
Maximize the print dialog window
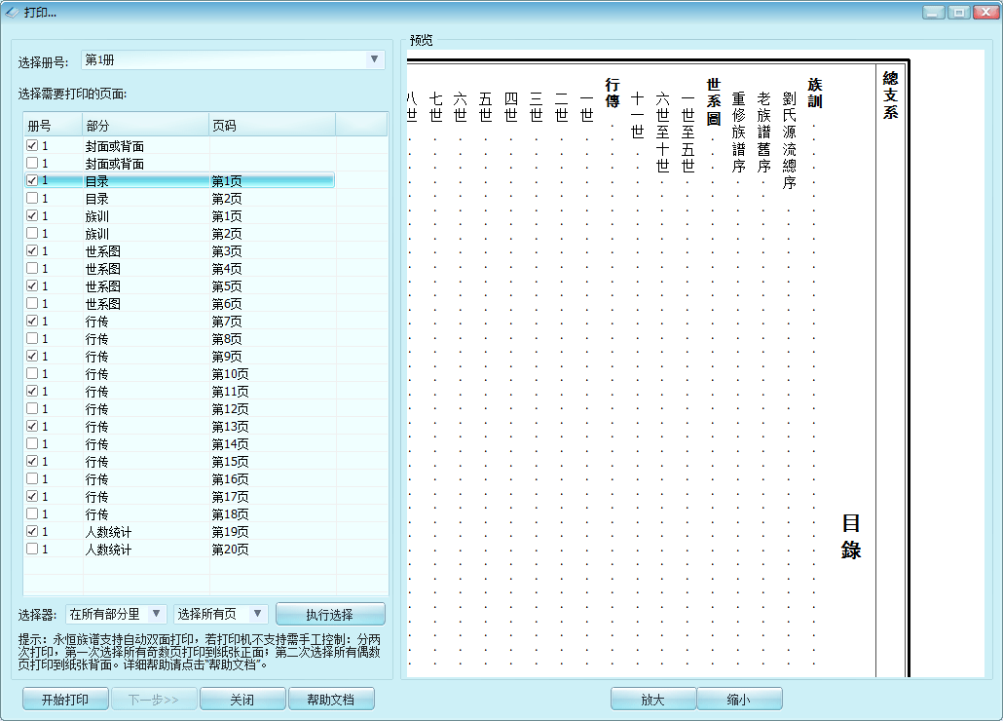coord(959,12)
